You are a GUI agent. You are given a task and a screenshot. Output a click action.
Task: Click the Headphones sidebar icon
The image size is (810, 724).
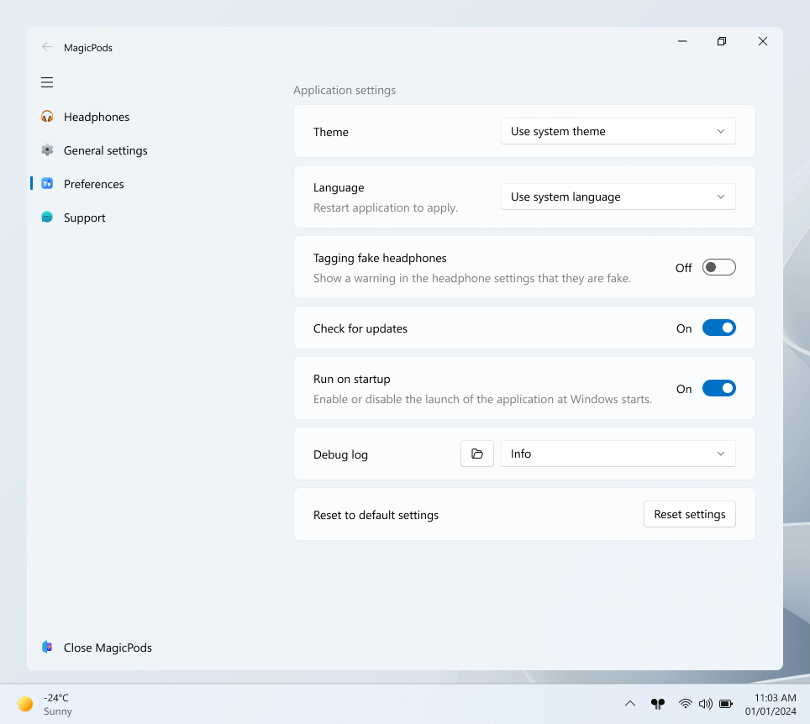47,117
